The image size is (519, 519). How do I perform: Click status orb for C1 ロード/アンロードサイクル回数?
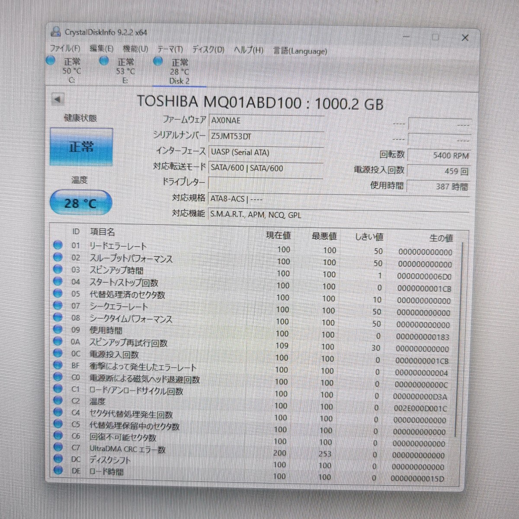(58, 389)
